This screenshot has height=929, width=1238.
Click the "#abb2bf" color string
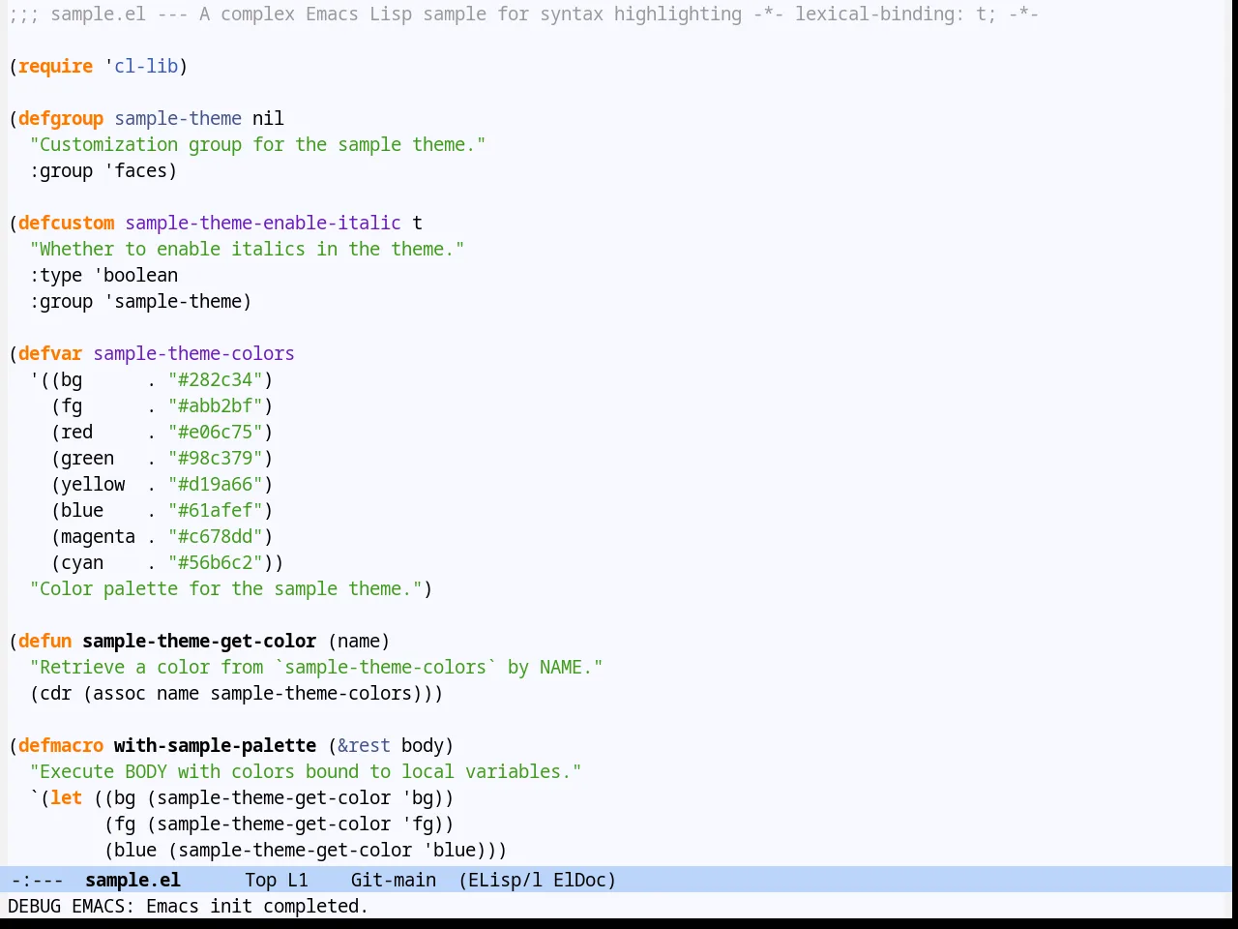[216, 405]
